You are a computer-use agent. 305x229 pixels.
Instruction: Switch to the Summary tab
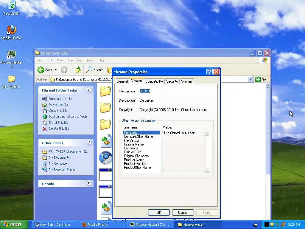[187, 81]
